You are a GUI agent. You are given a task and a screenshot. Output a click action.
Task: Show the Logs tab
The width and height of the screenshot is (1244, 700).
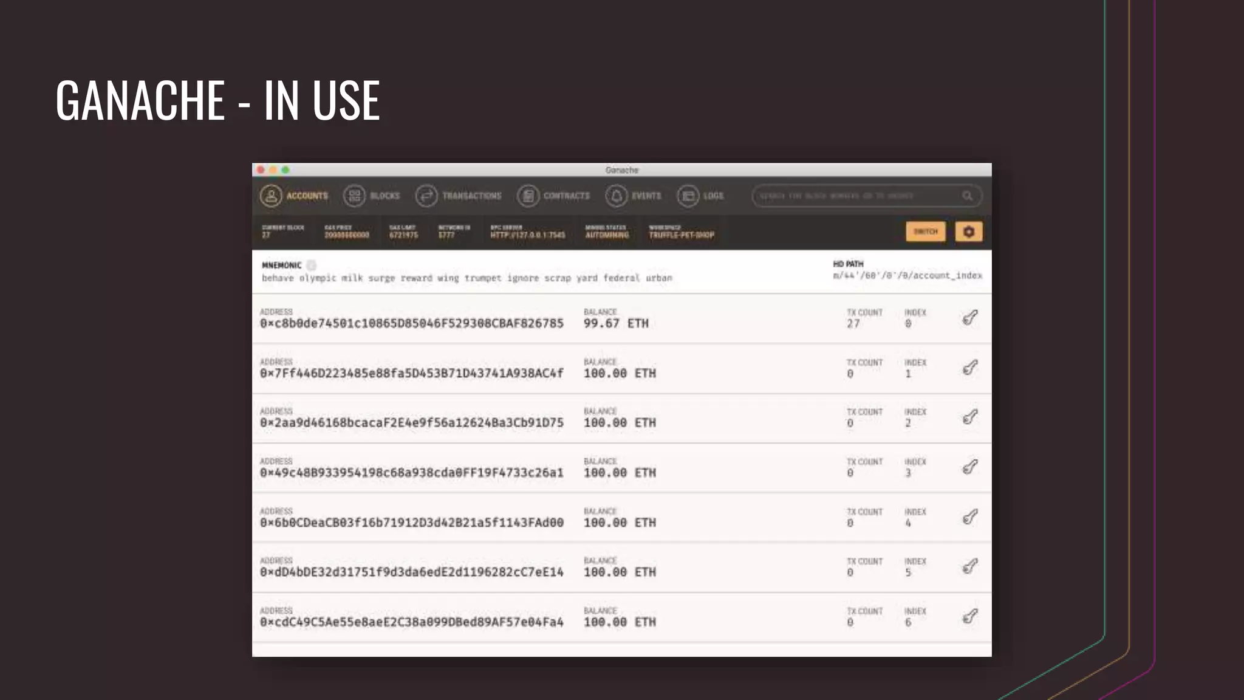point(700,196)
